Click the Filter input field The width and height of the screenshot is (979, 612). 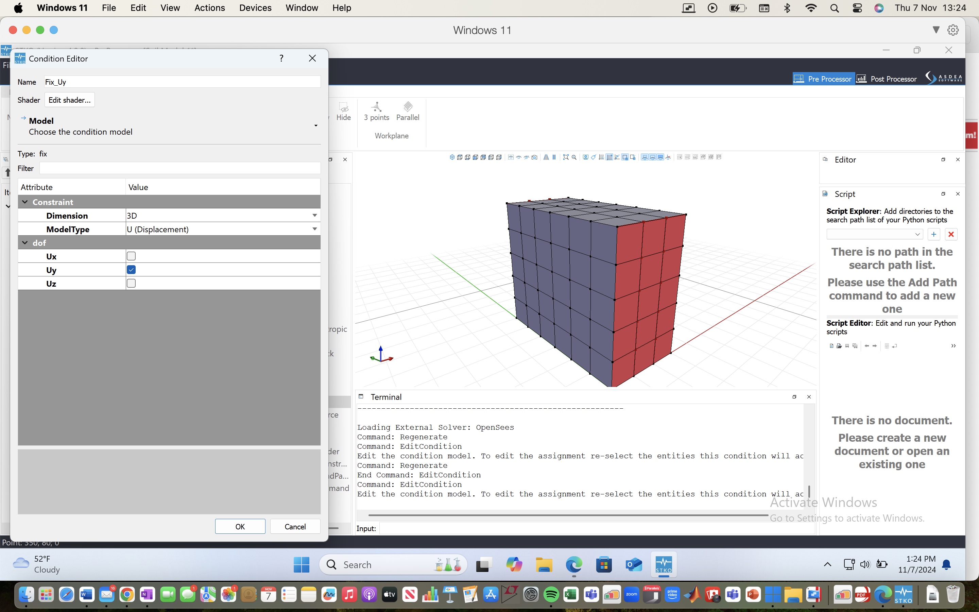point(180,168)
